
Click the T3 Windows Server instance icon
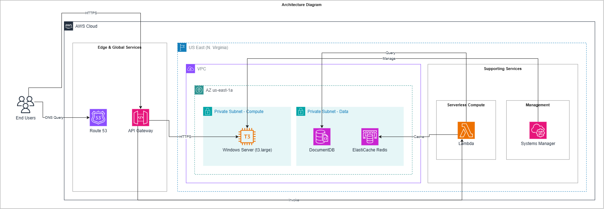coord(247,136)
